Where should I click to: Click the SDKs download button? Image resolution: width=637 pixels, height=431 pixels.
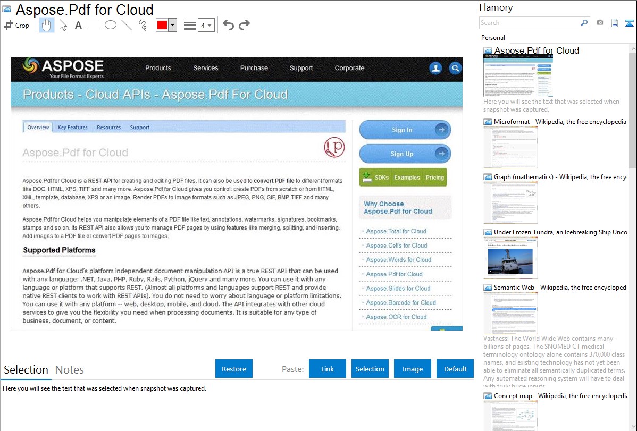click(376, 178)
